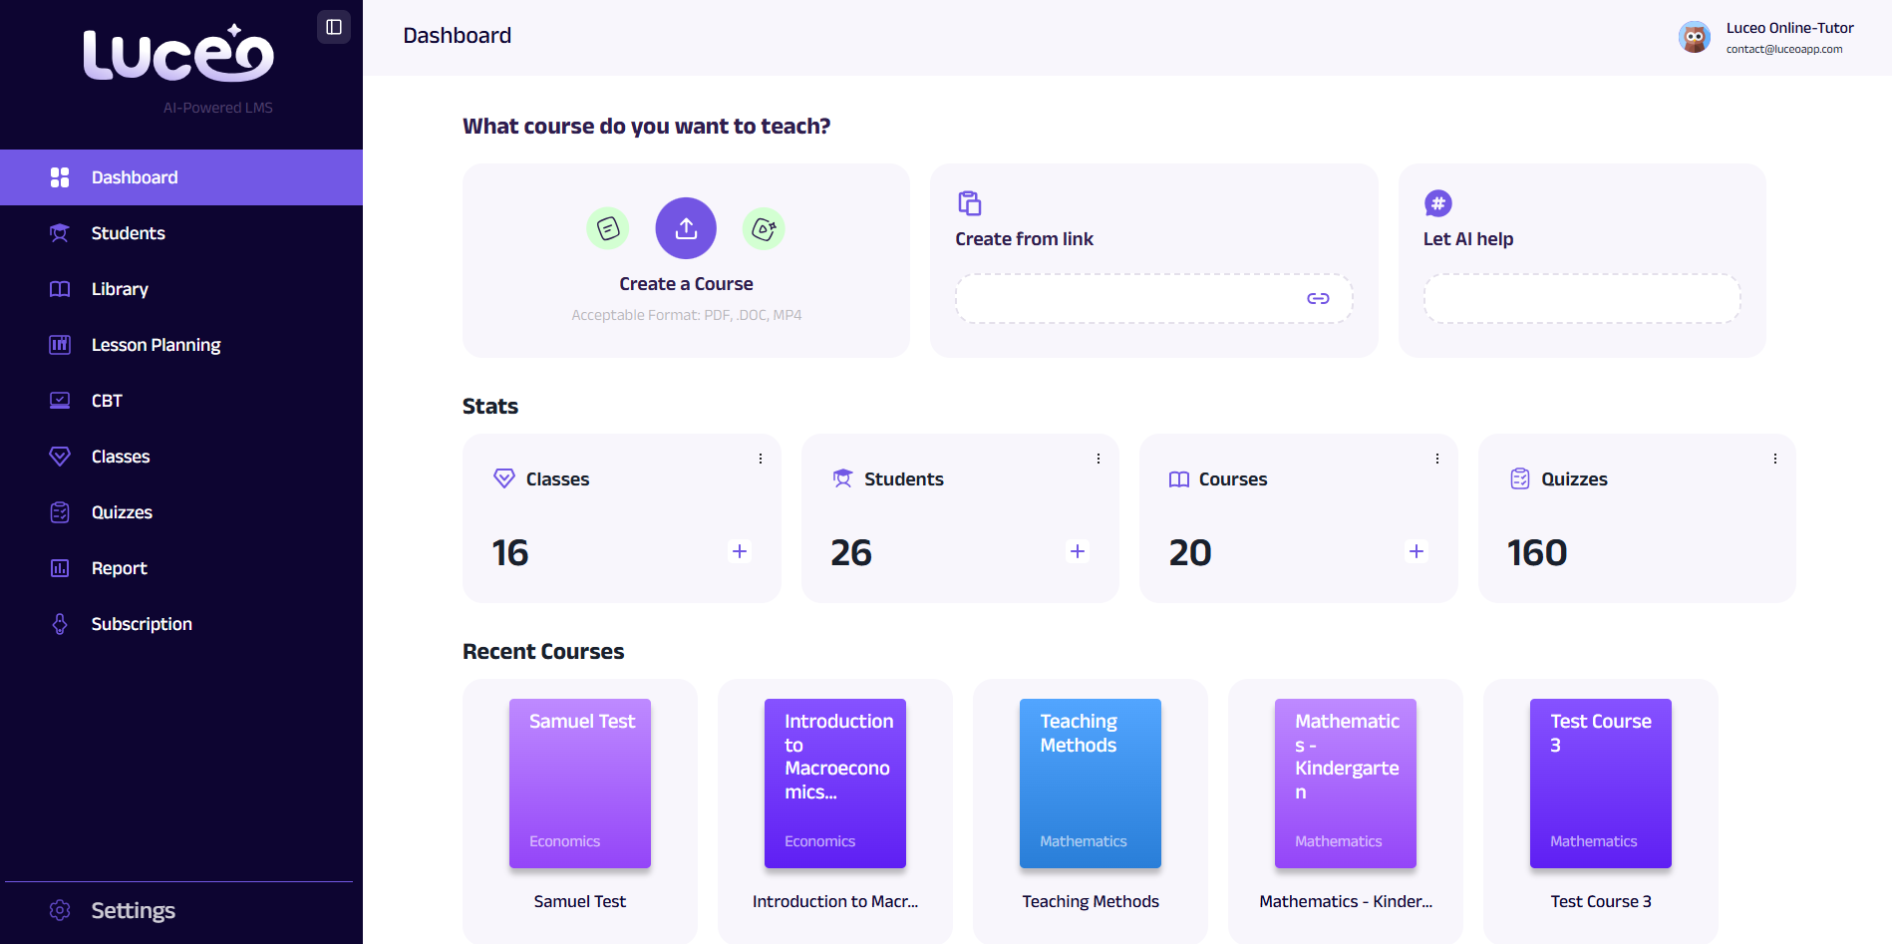Click the link icon in Create from link field
This screenshot has height=944, width=1892.
[x=1319, y=298]
